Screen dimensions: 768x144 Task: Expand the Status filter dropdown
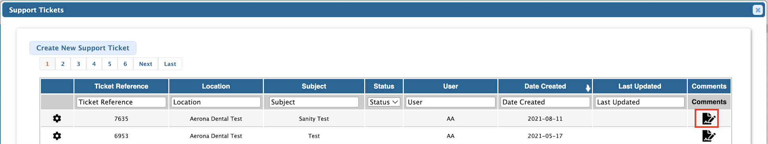tap(384, 102)
